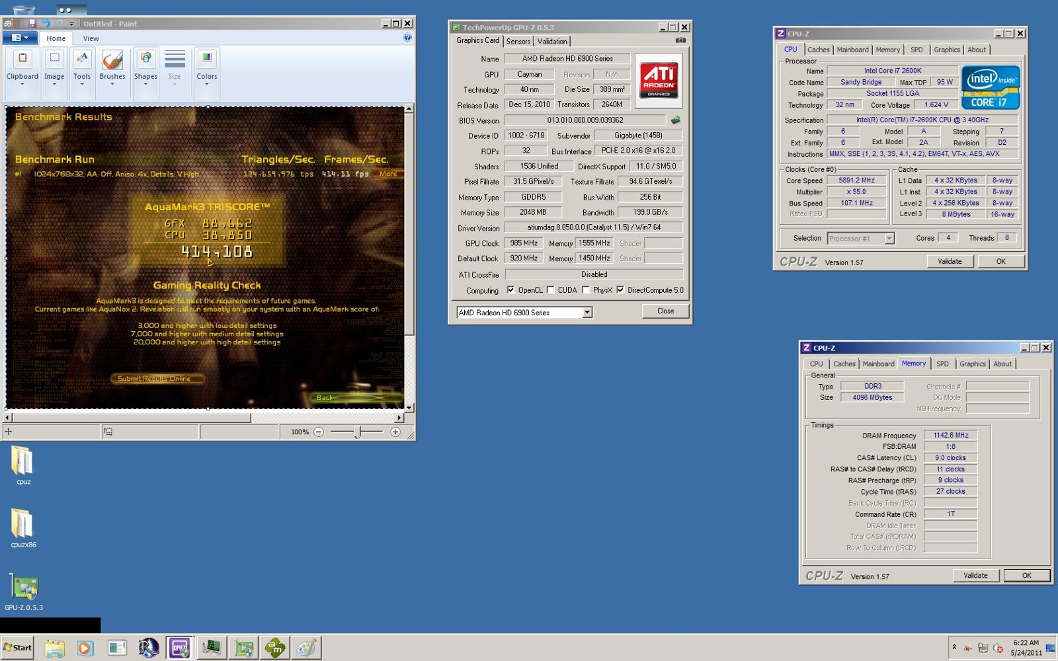The image size is (1058, 661).
Task: Click OK in the upper CPU-Z window
Action: (x=1001, y=261)
